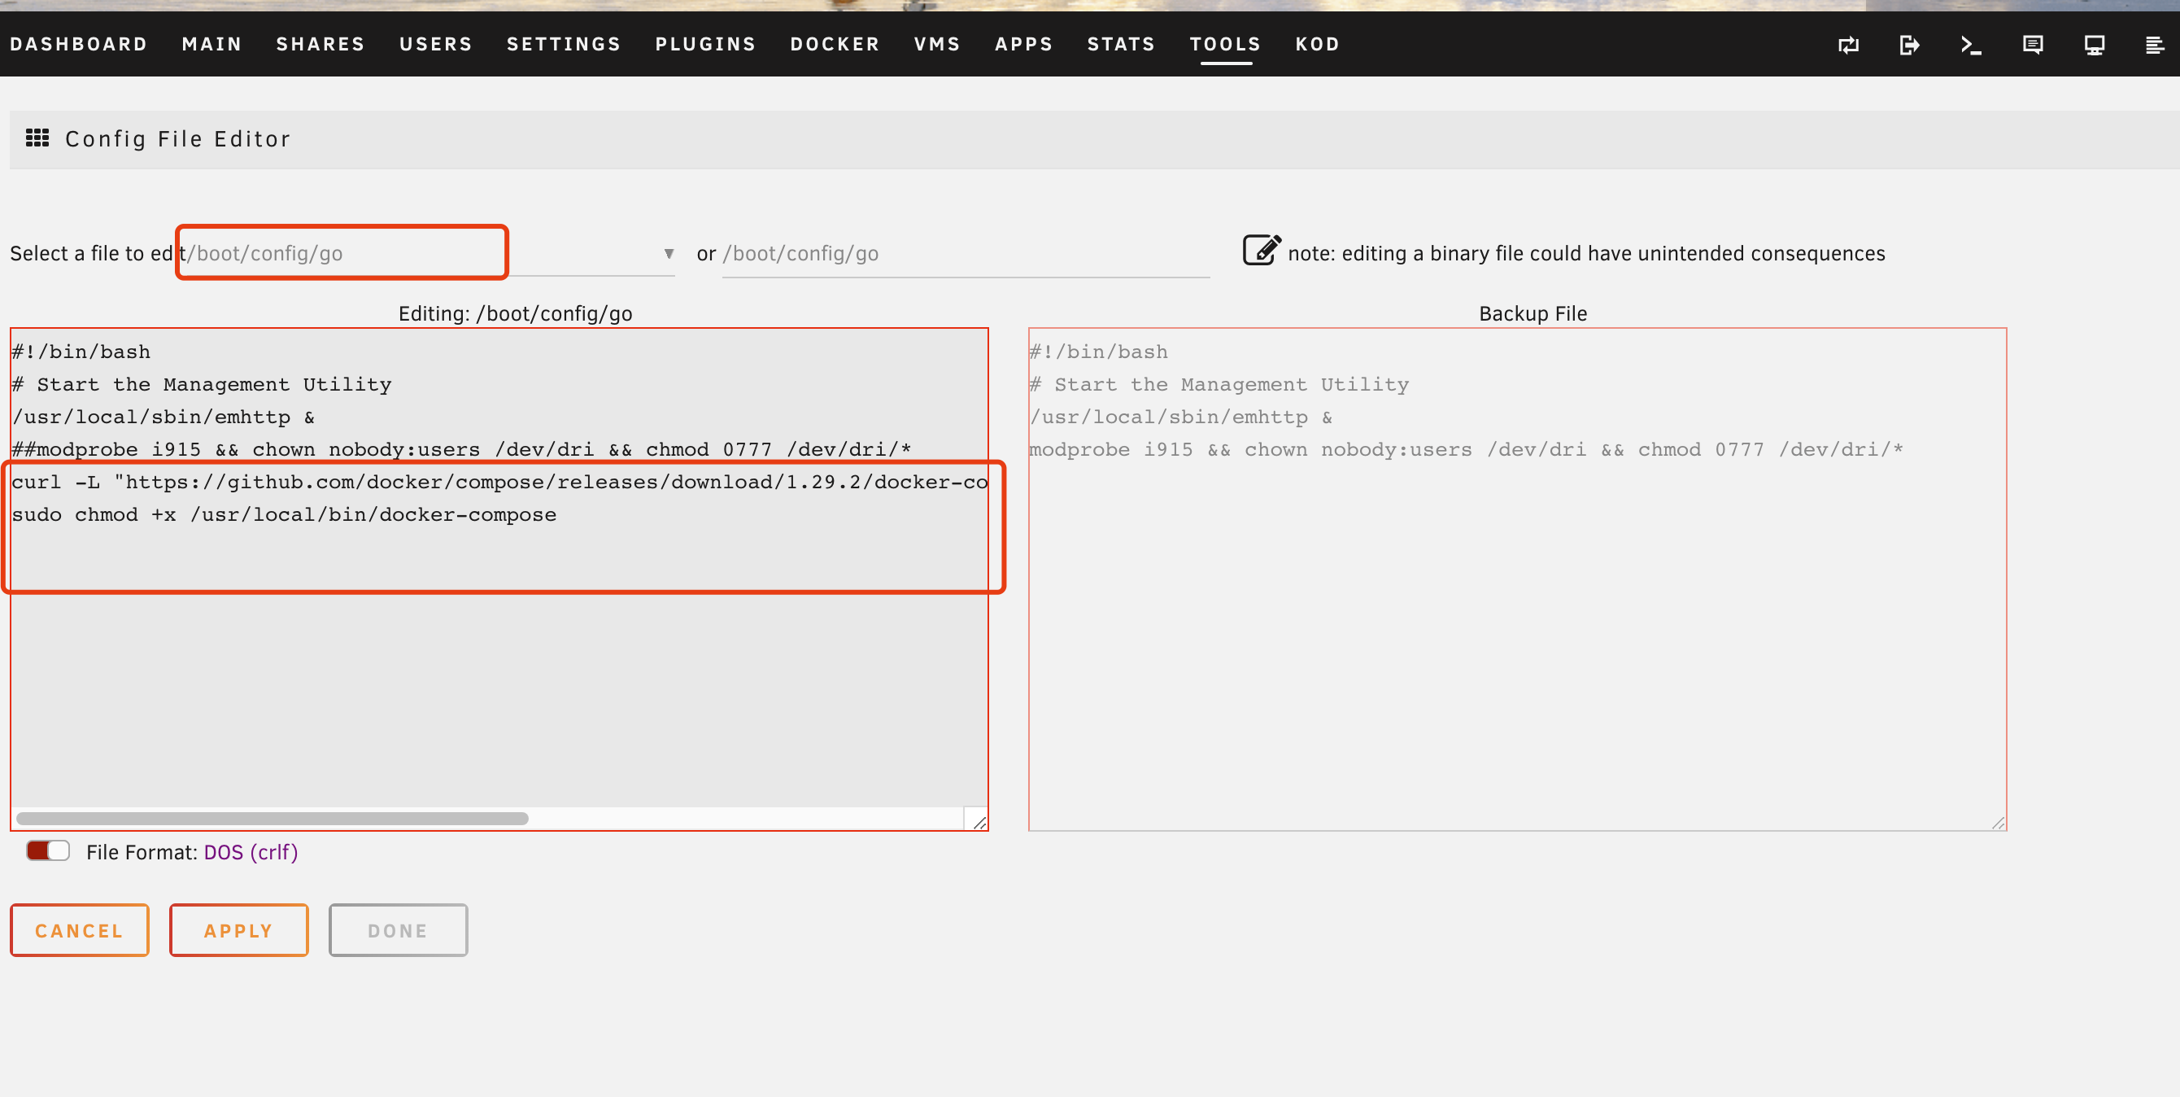Click the binary file warning note text
This screenshot has width=2180, height=1097.
click(x=1587, y=253)
